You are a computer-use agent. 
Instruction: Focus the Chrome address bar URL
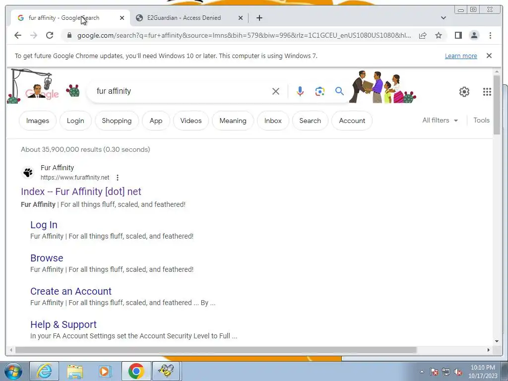point(244,35)
